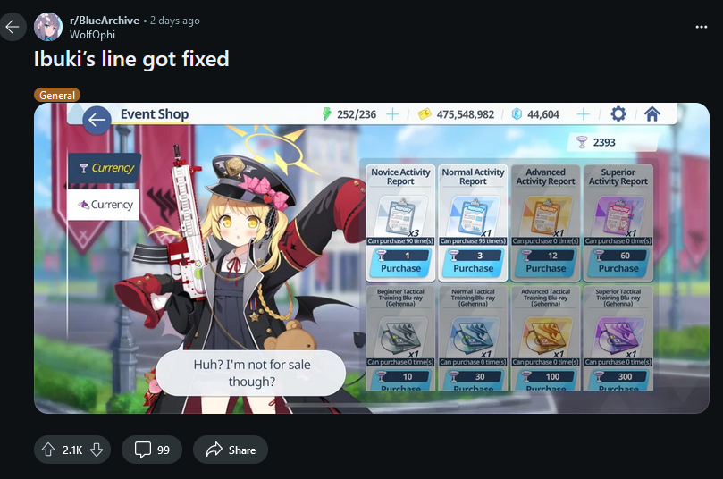723x479 pixels.
Task: Upvote the Ibuki post
Action: point(48,450)
